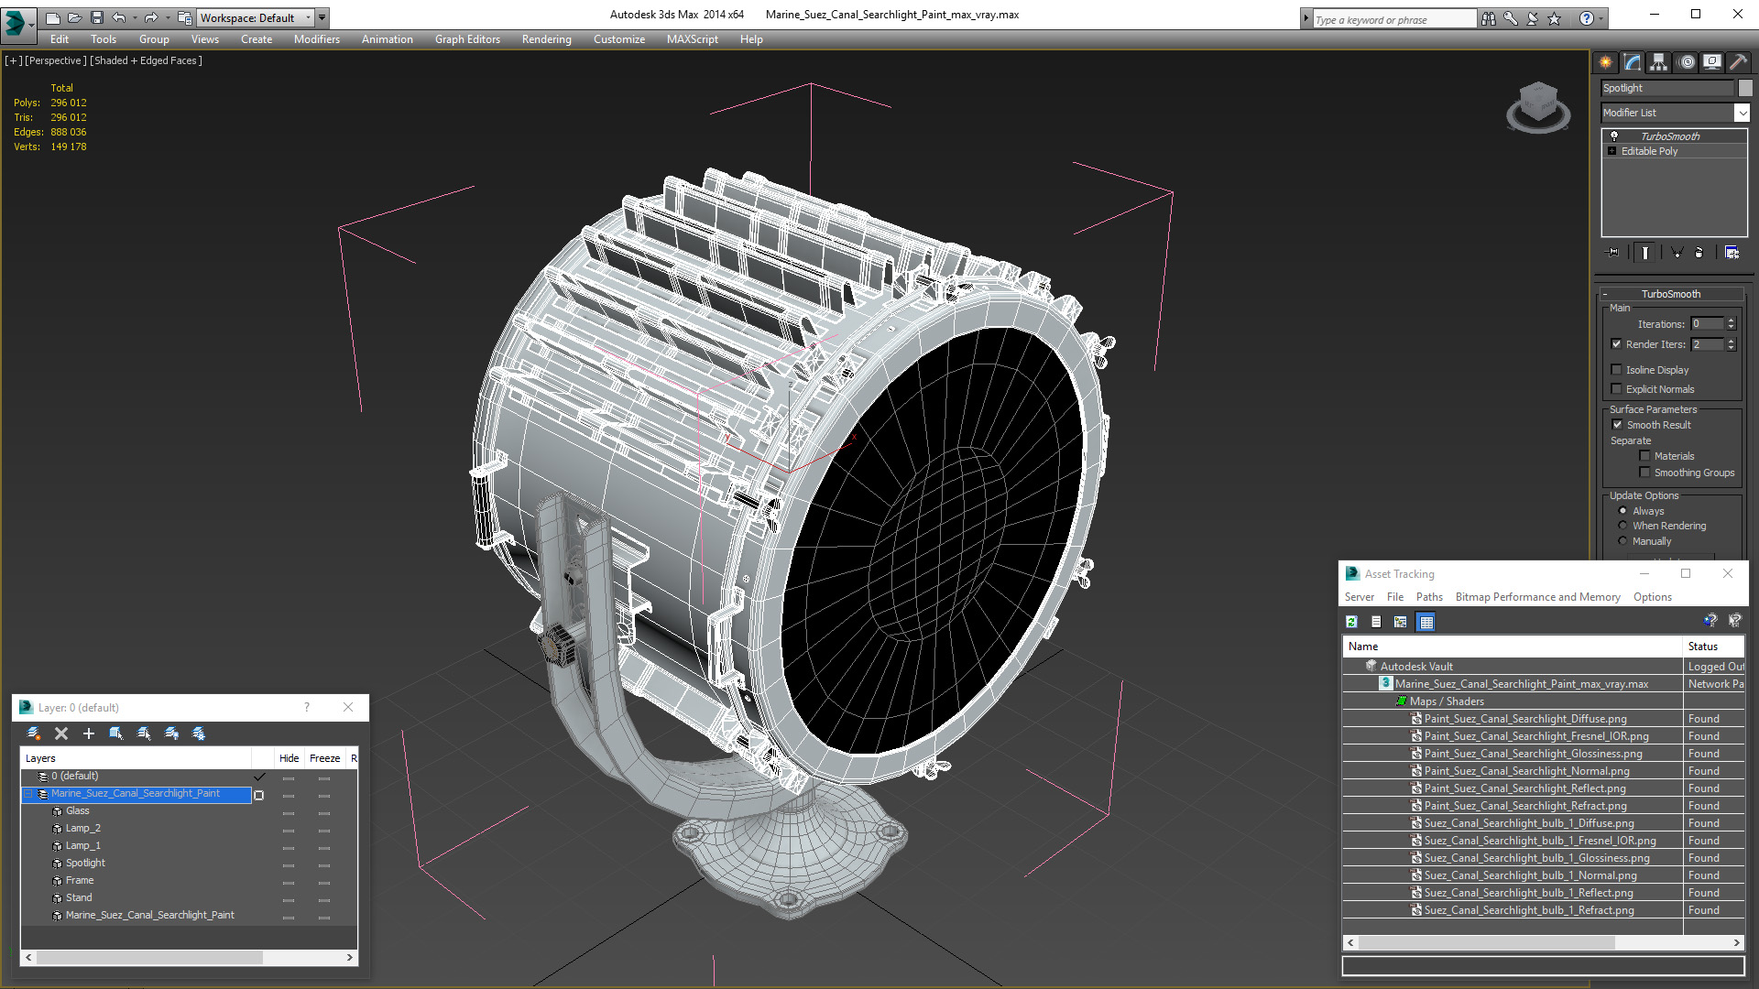This screenshot has height=989, width=1759.
Task: Switch Asset Tracking to table view icon
Action: 1426,622
